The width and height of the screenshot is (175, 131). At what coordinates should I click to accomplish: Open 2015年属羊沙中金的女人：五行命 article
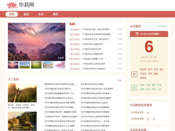[96, 121]
